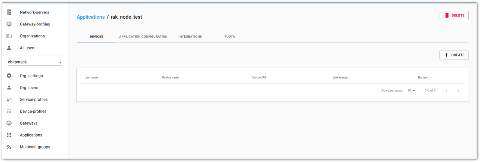Click the trash icon in DELETE button

(x=447, y=16)
